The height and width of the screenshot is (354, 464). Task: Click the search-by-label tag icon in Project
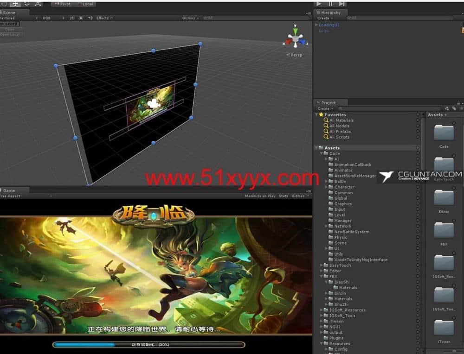click(x=454, y=108)
